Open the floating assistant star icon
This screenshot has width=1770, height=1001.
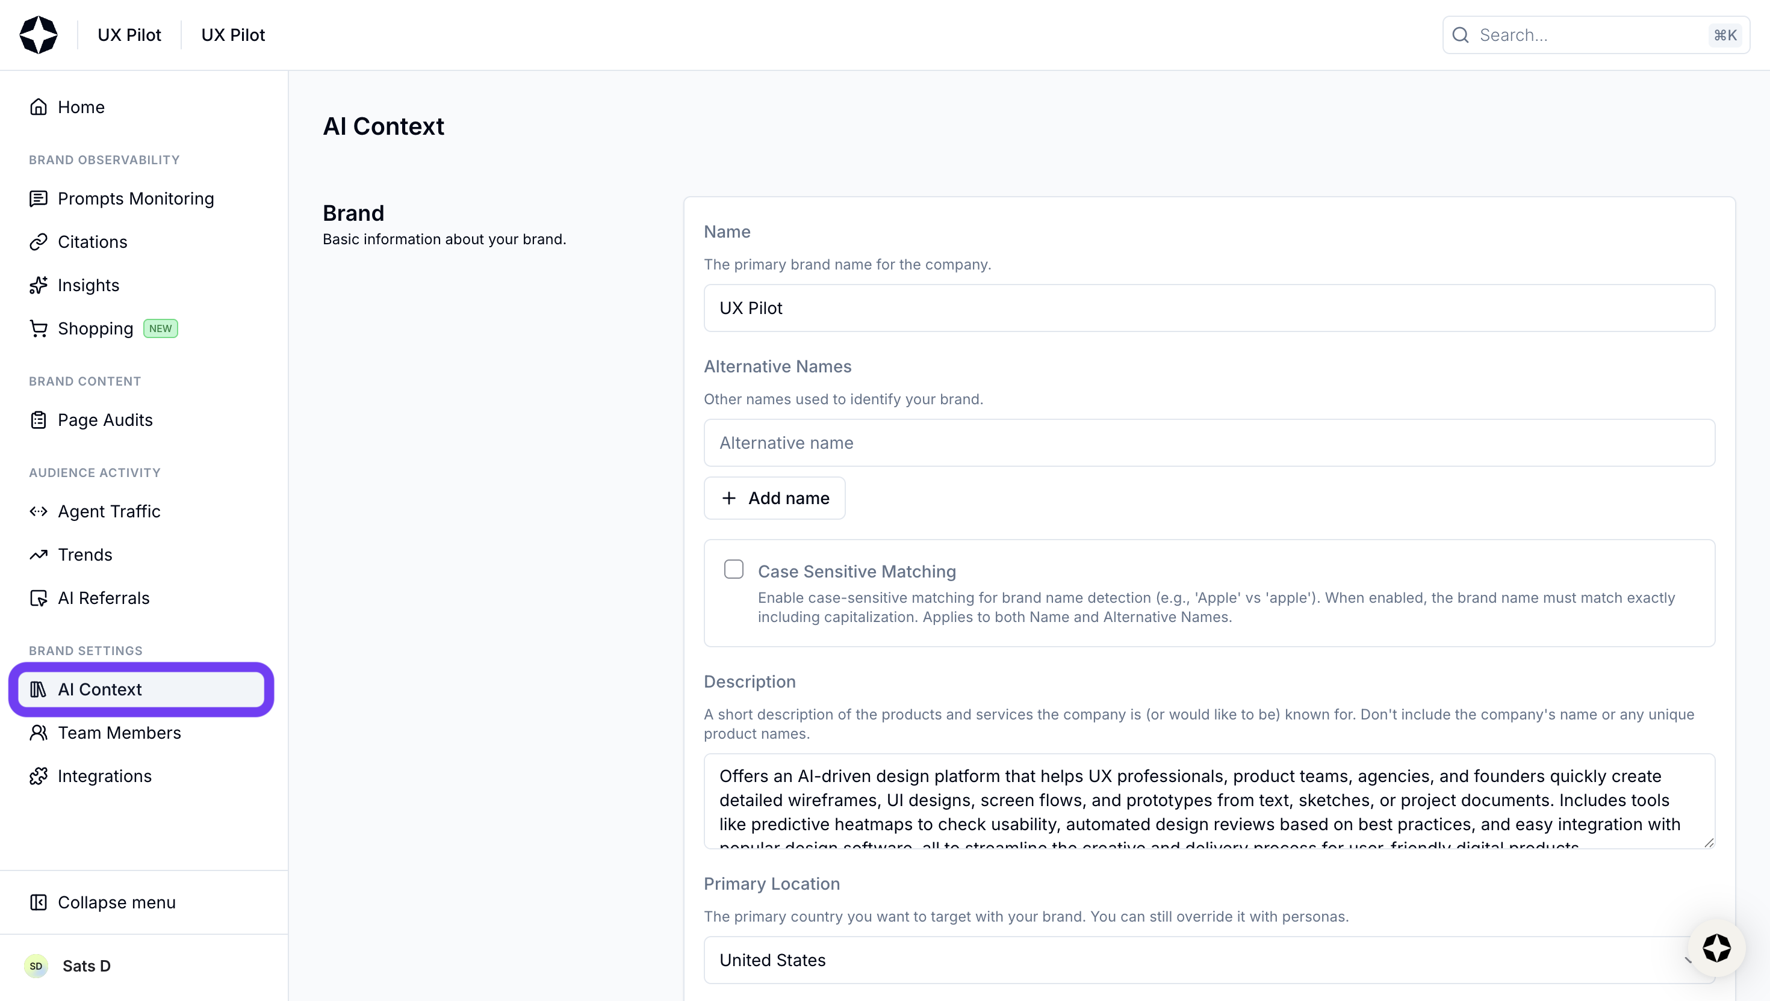click(1716, 948)
